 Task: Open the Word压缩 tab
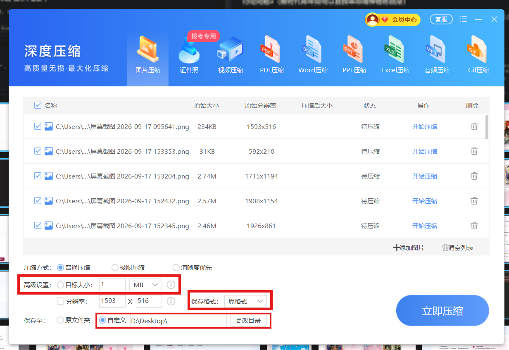pyautogui.click(x=313, y=55)
